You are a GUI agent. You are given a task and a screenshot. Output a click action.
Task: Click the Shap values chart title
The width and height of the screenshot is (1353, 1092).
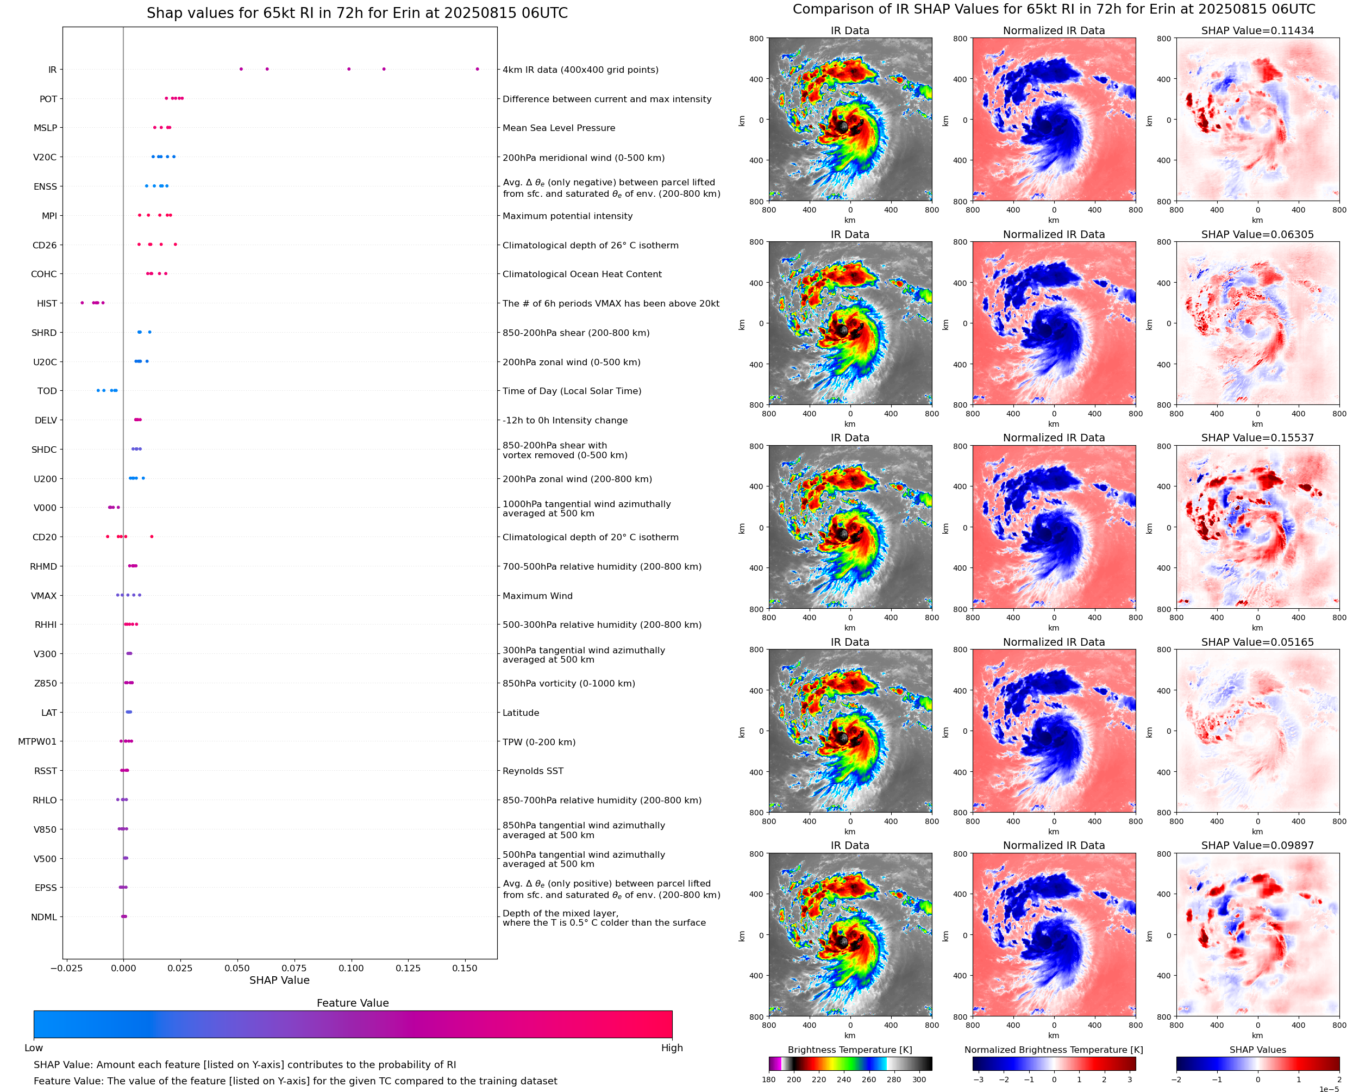pyautogui.click(x=357, y=13)
